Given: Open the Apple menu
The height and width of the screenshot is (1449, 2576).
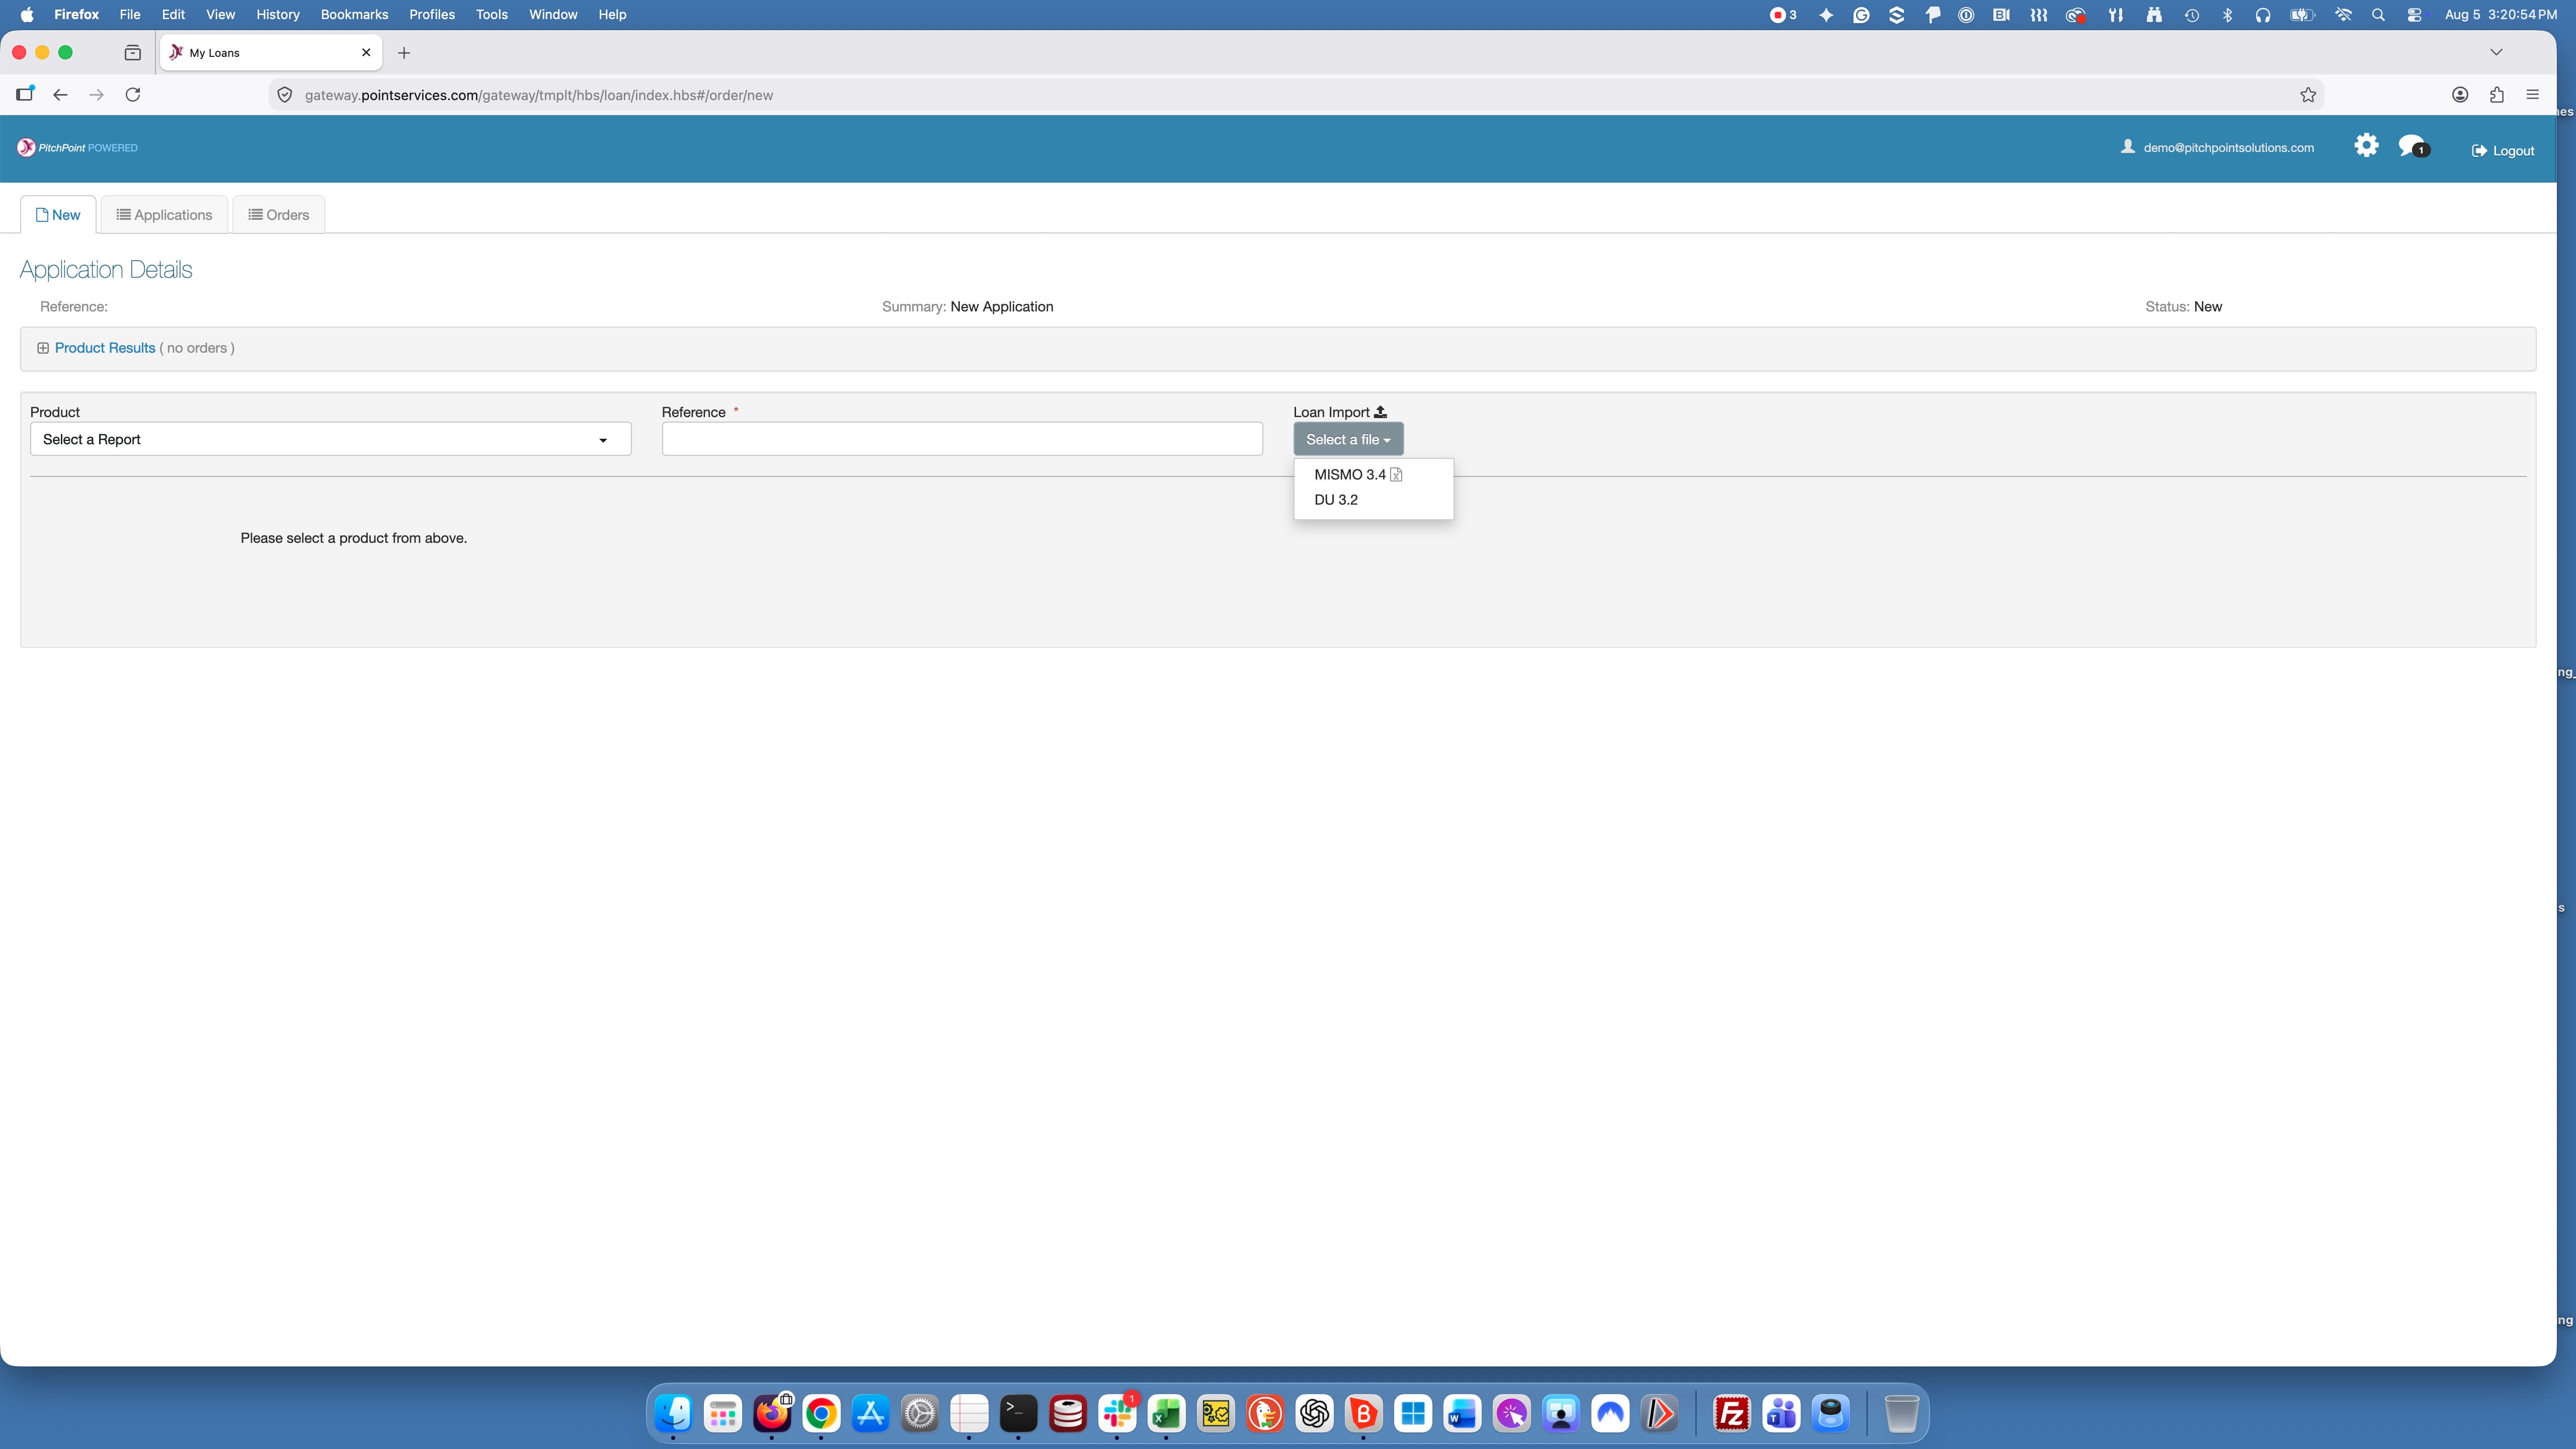Looking at the screenshot, I should [x=27, y=15].
